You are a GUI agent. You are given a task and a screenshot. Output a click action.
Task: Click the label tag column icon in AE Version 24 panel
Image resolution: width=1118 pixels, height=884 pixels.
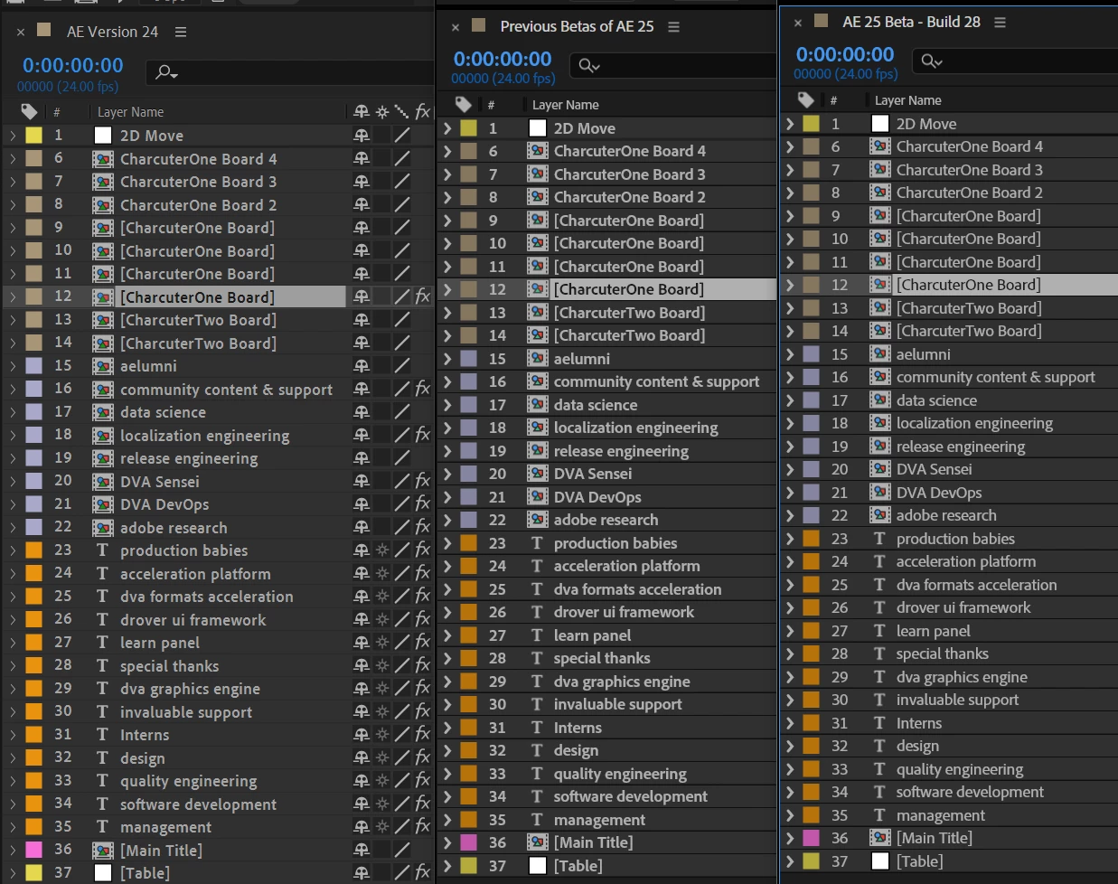(x=30, y=111)
